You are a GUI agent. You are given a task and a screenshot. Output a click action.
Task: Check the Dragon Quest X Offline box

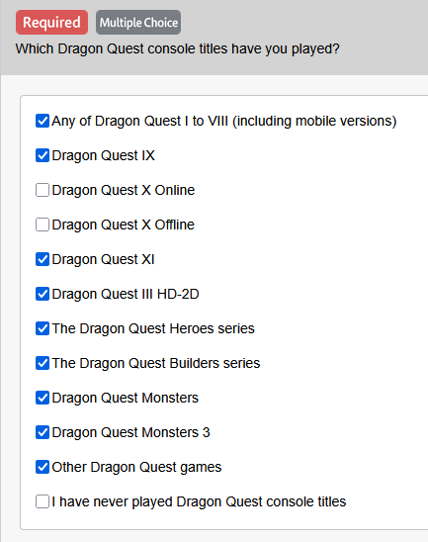click(43, 225)
